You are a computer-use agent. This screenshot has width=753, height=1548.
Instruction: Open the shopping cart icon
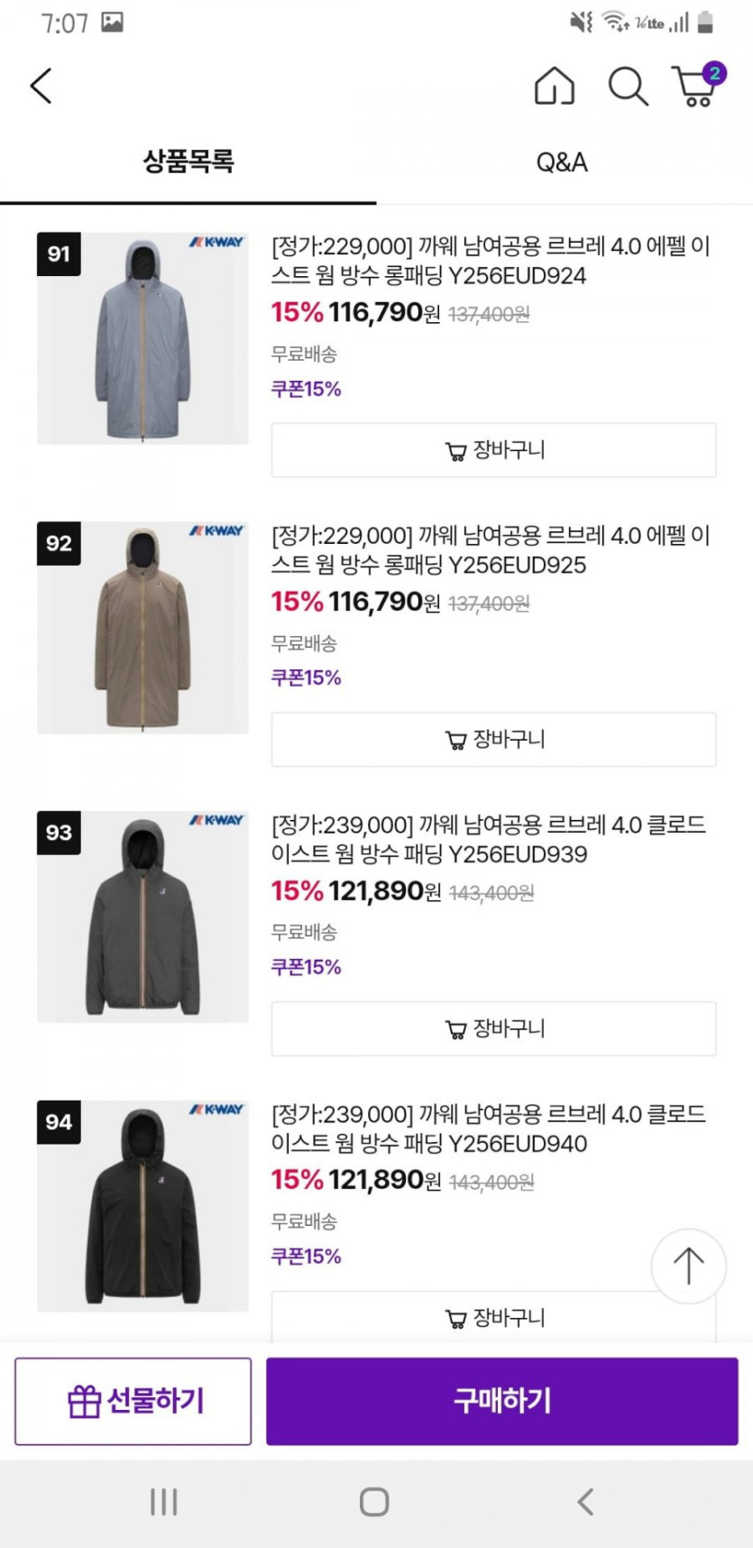(x=696, y=87)
